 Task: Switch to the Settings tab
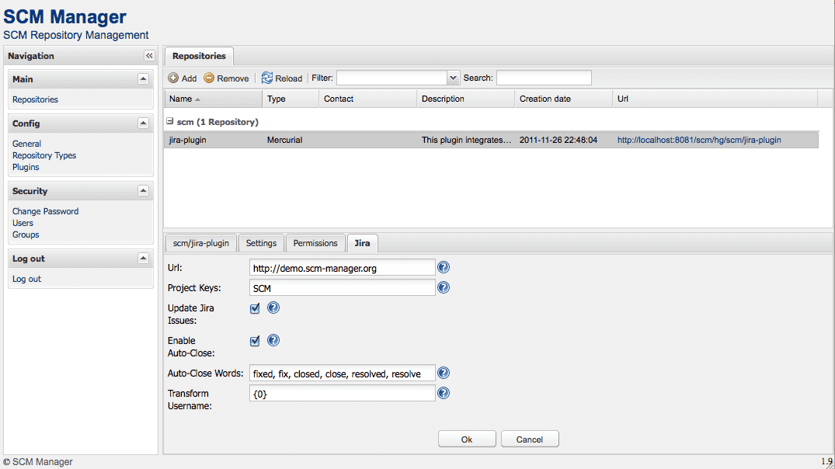[x=261, y=242]
